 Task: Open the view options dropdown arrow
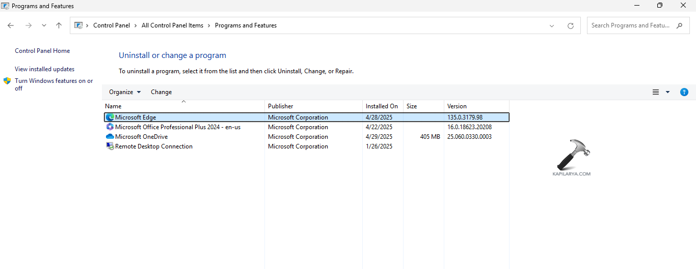(667, 92)
